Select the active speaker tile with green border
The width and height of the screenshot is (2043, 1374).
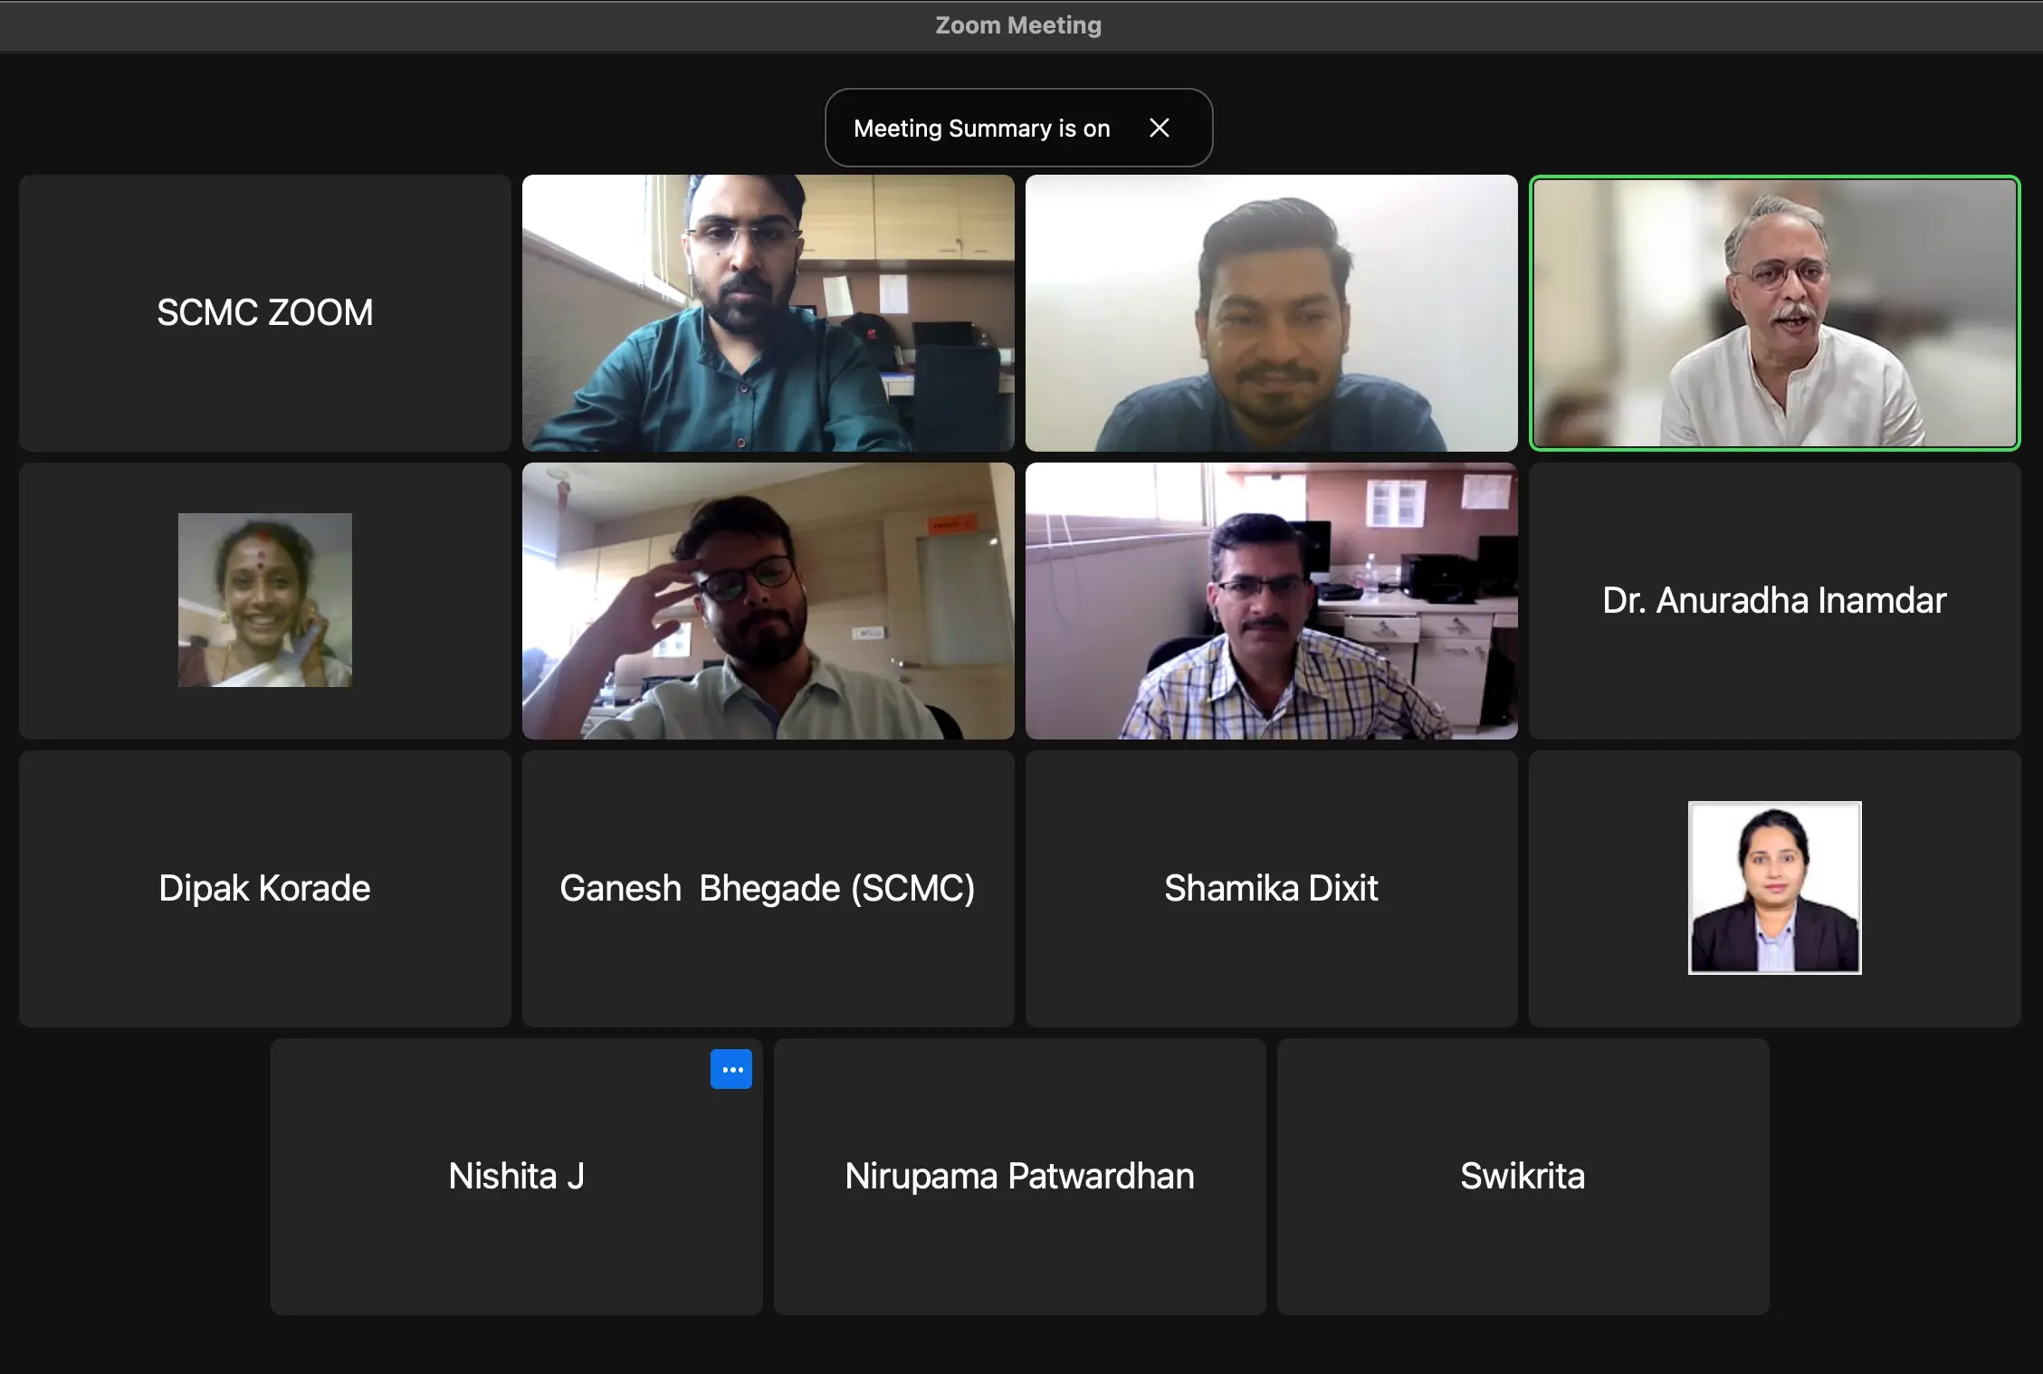(x=1774, y=312)
